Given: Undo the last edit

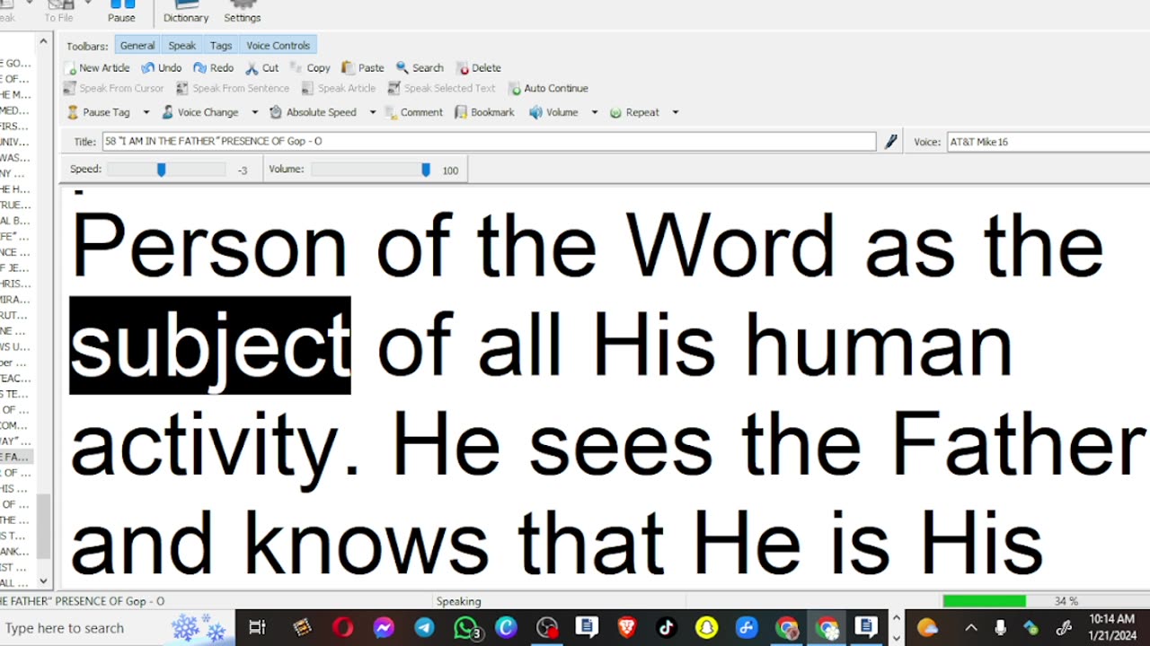Looking at the screenshot, I should pos(162,68).
